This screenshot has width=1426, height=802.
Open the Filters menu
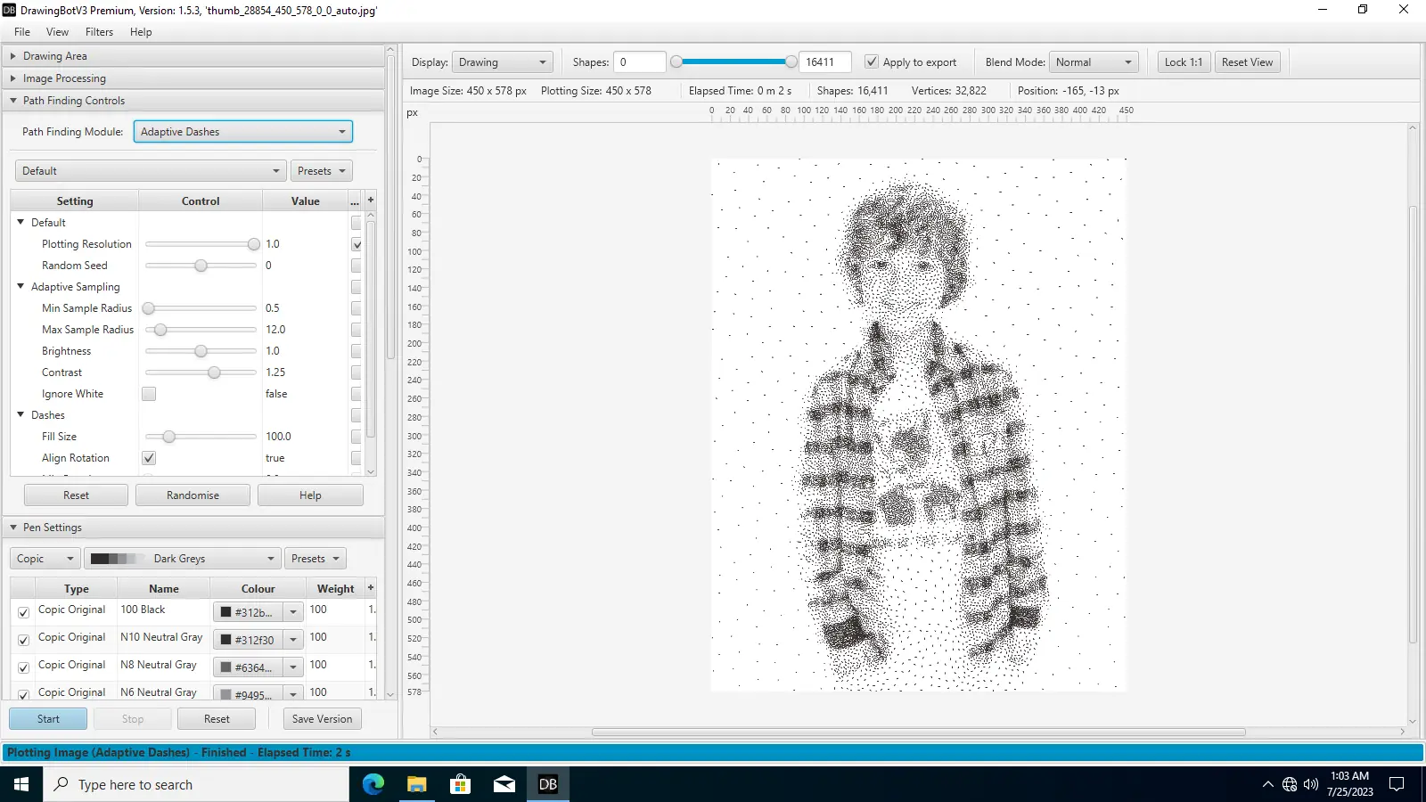[99, 32]
